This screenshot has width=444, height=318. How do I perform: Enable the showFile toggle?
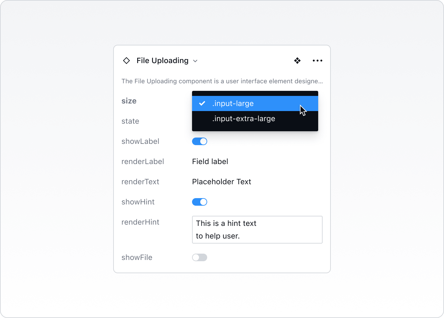pos(199,257)
